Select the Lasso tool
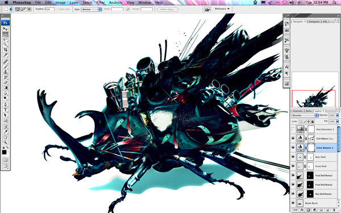This screenshot has width=341, height=213. click(5, 39)
